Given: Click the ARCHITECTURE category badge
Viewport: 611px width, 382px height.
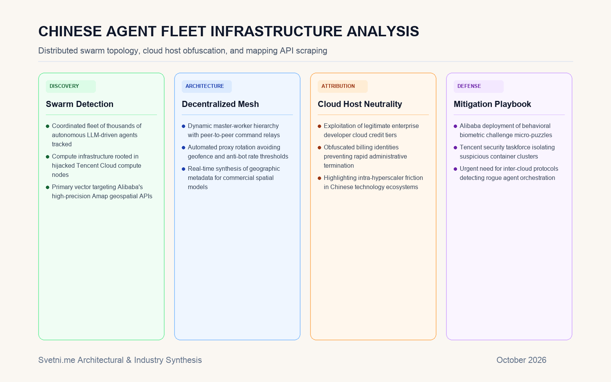Looking at the screenshot, I should point(207,86).
